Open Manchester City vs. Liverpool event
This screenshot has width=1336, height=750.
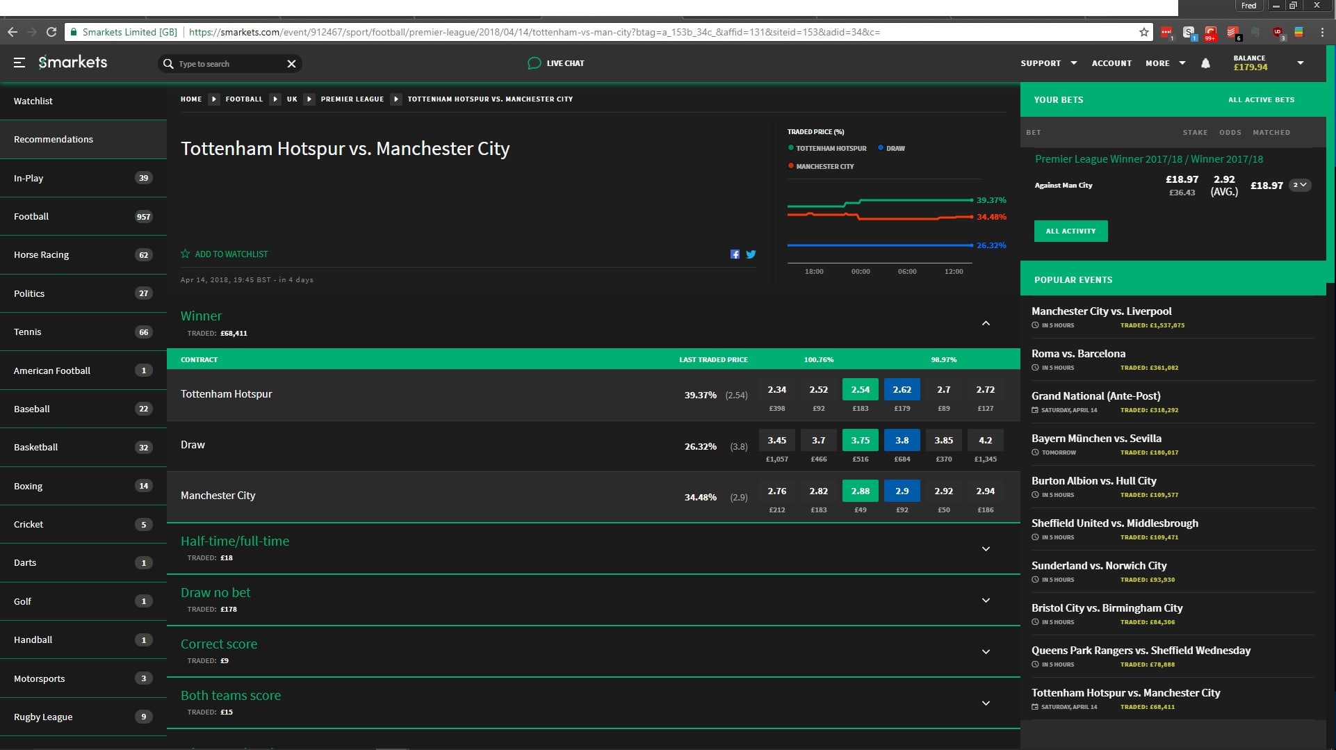[1101, 311]
